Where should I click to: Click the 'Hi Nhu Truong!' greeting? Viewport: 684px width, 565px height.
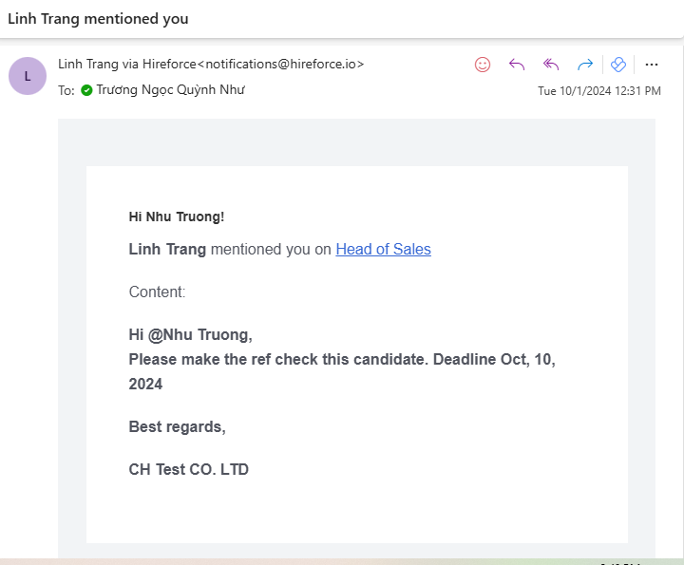pos(177,217)
